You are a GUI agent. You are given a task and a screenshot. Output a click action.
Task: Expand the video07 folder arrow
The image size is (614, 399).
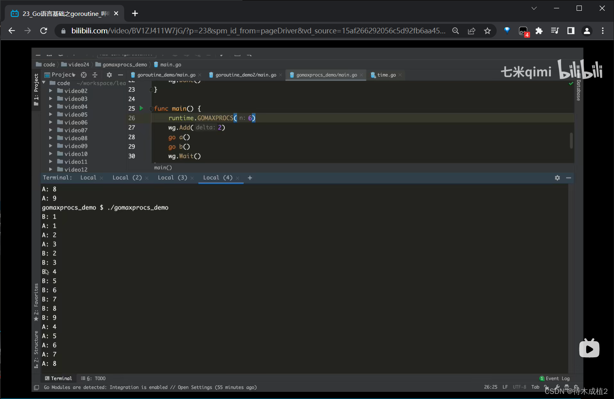pyautogui.click(x=51, y=130)
